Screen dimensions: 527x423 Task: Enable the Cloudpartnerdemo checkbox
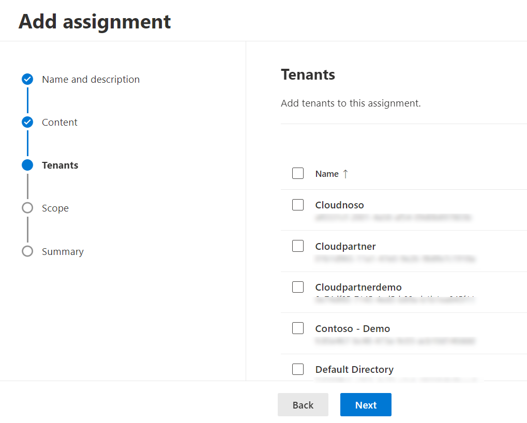pyautogui.click(x=298, y=287)
